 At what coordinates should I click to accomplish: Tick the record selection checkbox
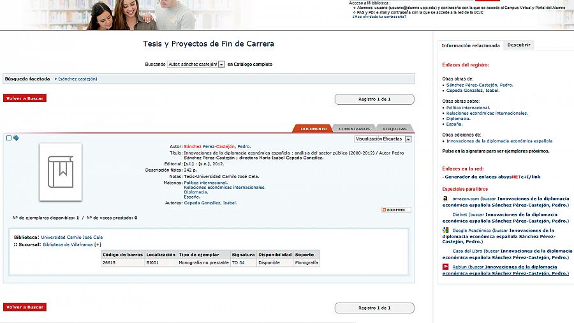9,138
